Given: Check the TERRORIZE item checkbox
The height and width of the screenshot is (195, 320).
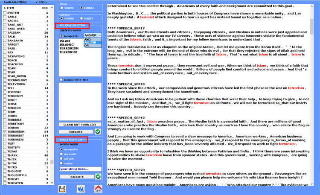Looking at the screenshot, I should point(5,140).
